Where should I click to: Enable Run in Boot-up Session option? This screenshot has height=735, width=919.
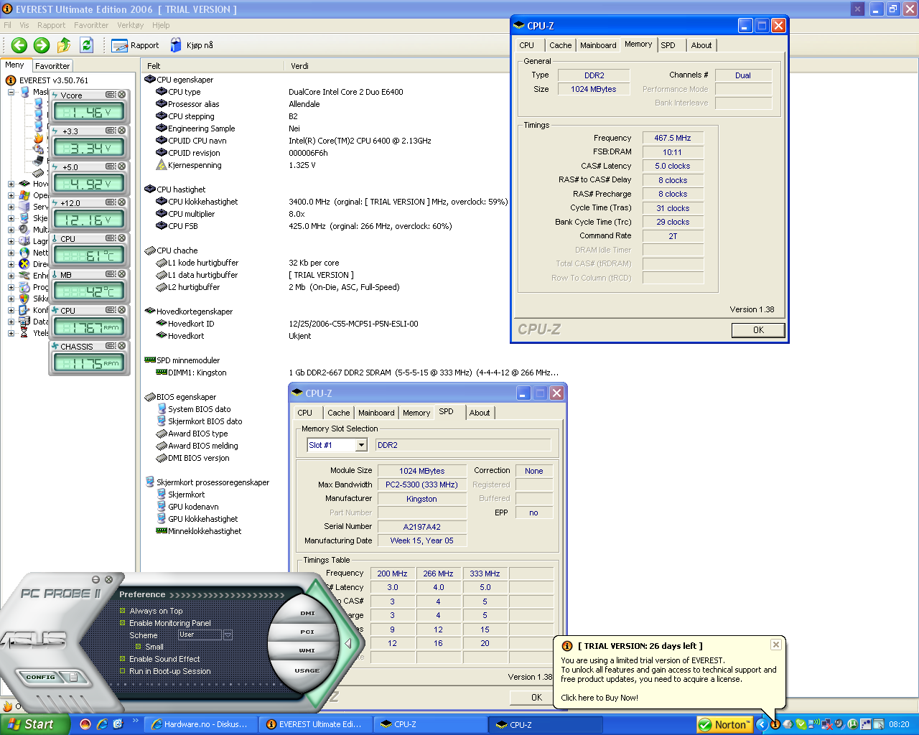coord(123,671)
